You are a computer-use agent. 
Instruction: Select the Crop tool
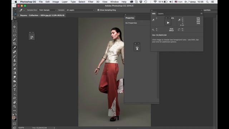14,44
